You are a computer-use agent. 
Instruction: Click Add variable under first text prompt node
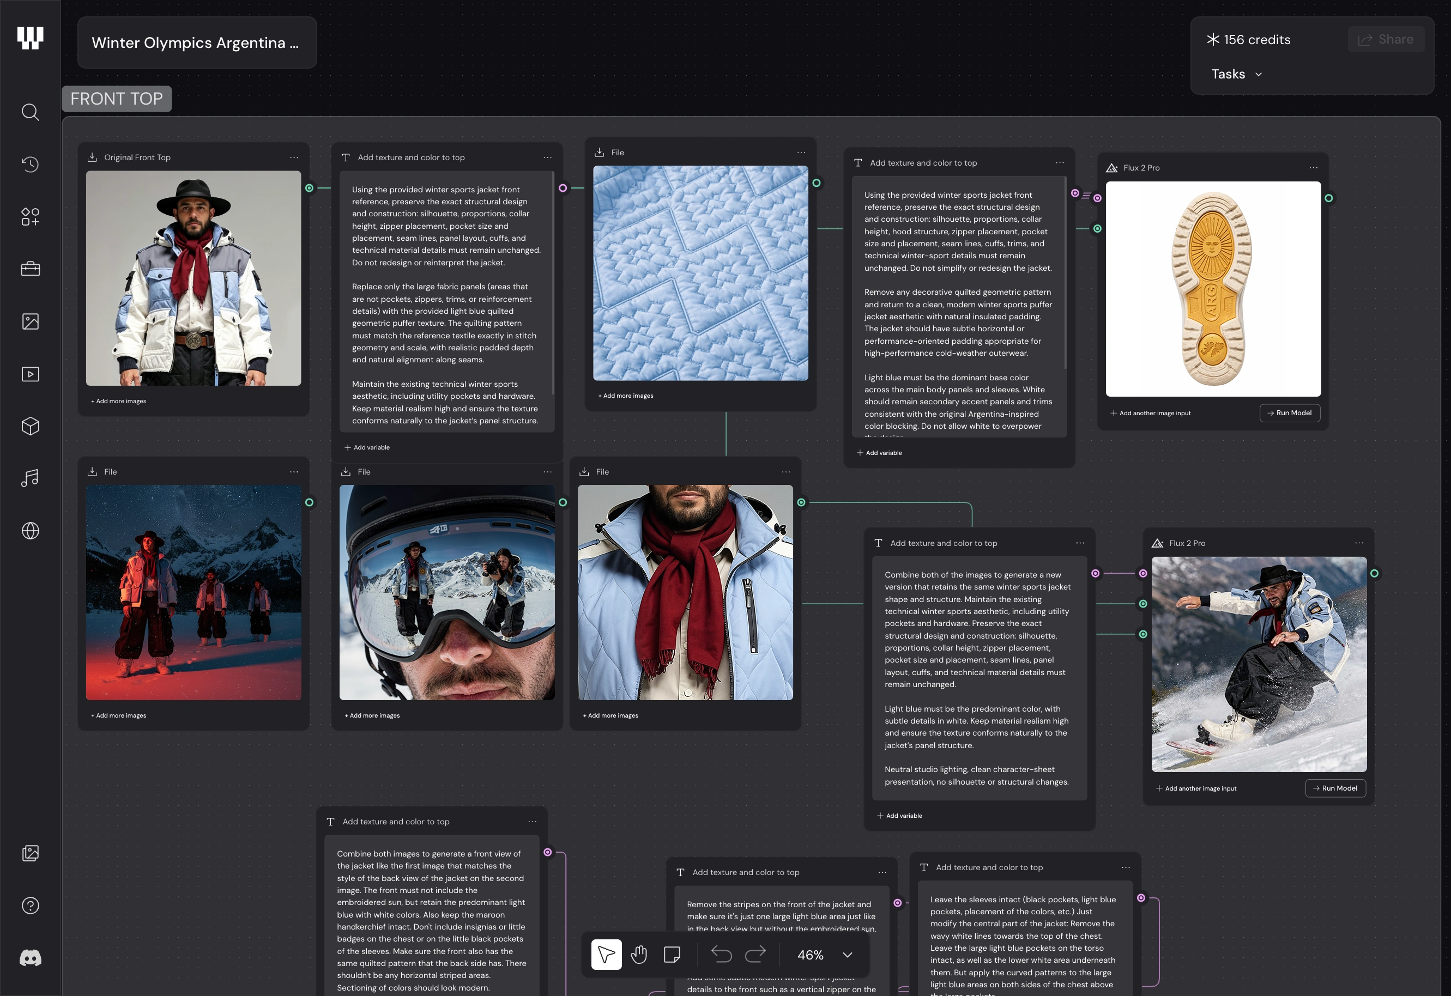click(x=367, y=447)
